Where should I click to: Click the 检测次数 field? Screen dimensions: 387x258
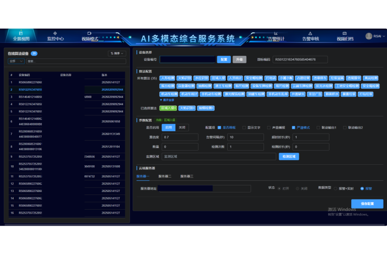pyautogui.click(x=245, y=147)
